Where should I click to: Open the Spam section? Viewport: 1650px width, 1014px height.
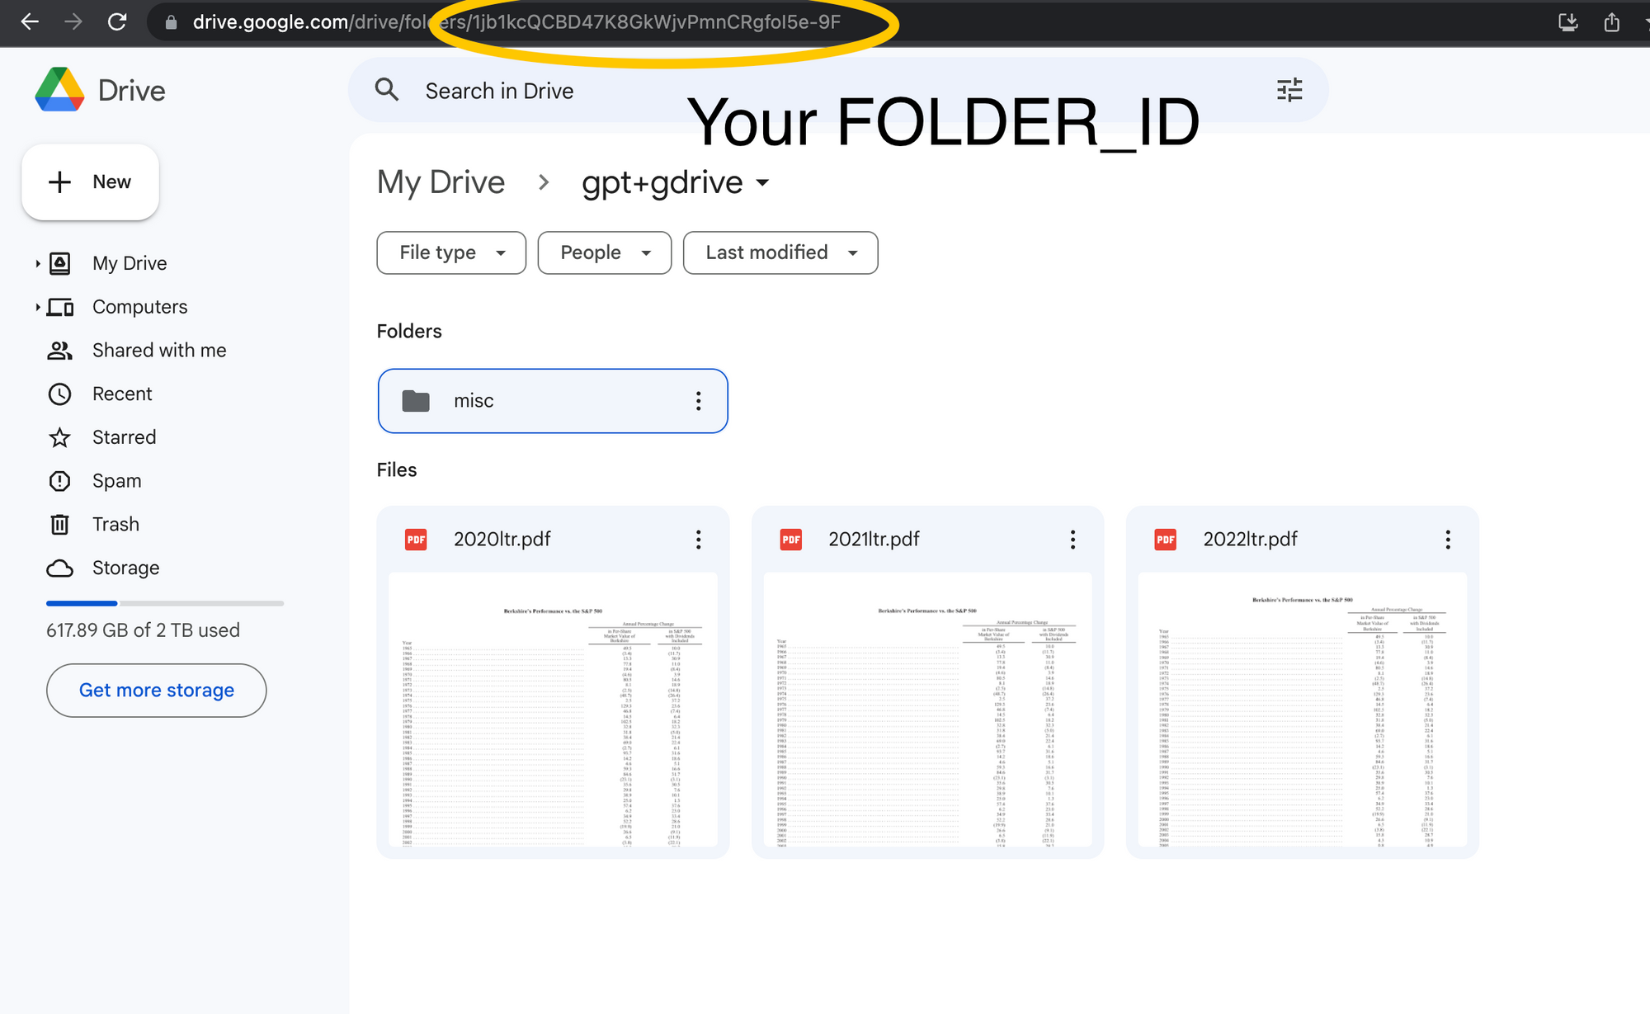[x=116, y=481]
